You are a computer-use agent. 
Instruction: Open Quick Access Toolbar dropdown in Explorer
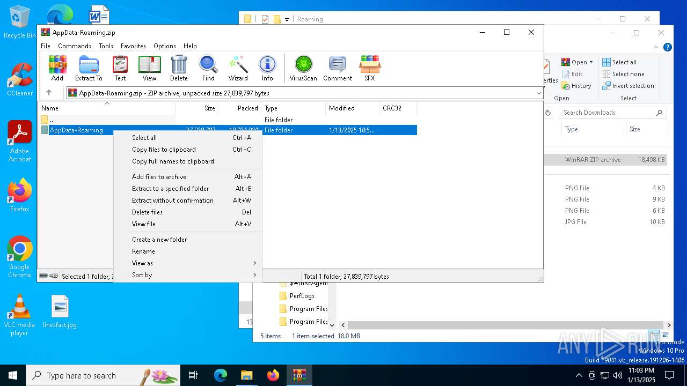287,19
